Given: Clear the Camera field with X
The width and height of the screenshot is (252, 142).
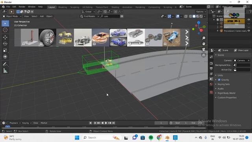Looking at the screenshot, I should click(x=248, y=60).
